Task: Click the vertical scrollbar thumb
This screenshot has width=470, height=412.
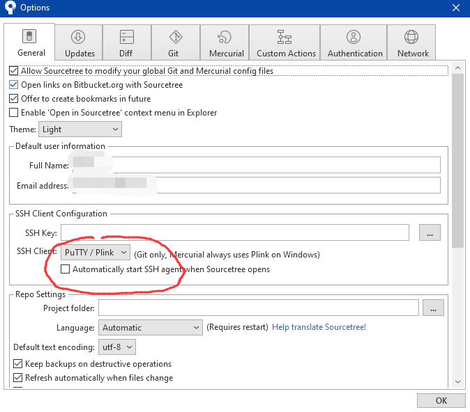Action: (x=457, y=161)
